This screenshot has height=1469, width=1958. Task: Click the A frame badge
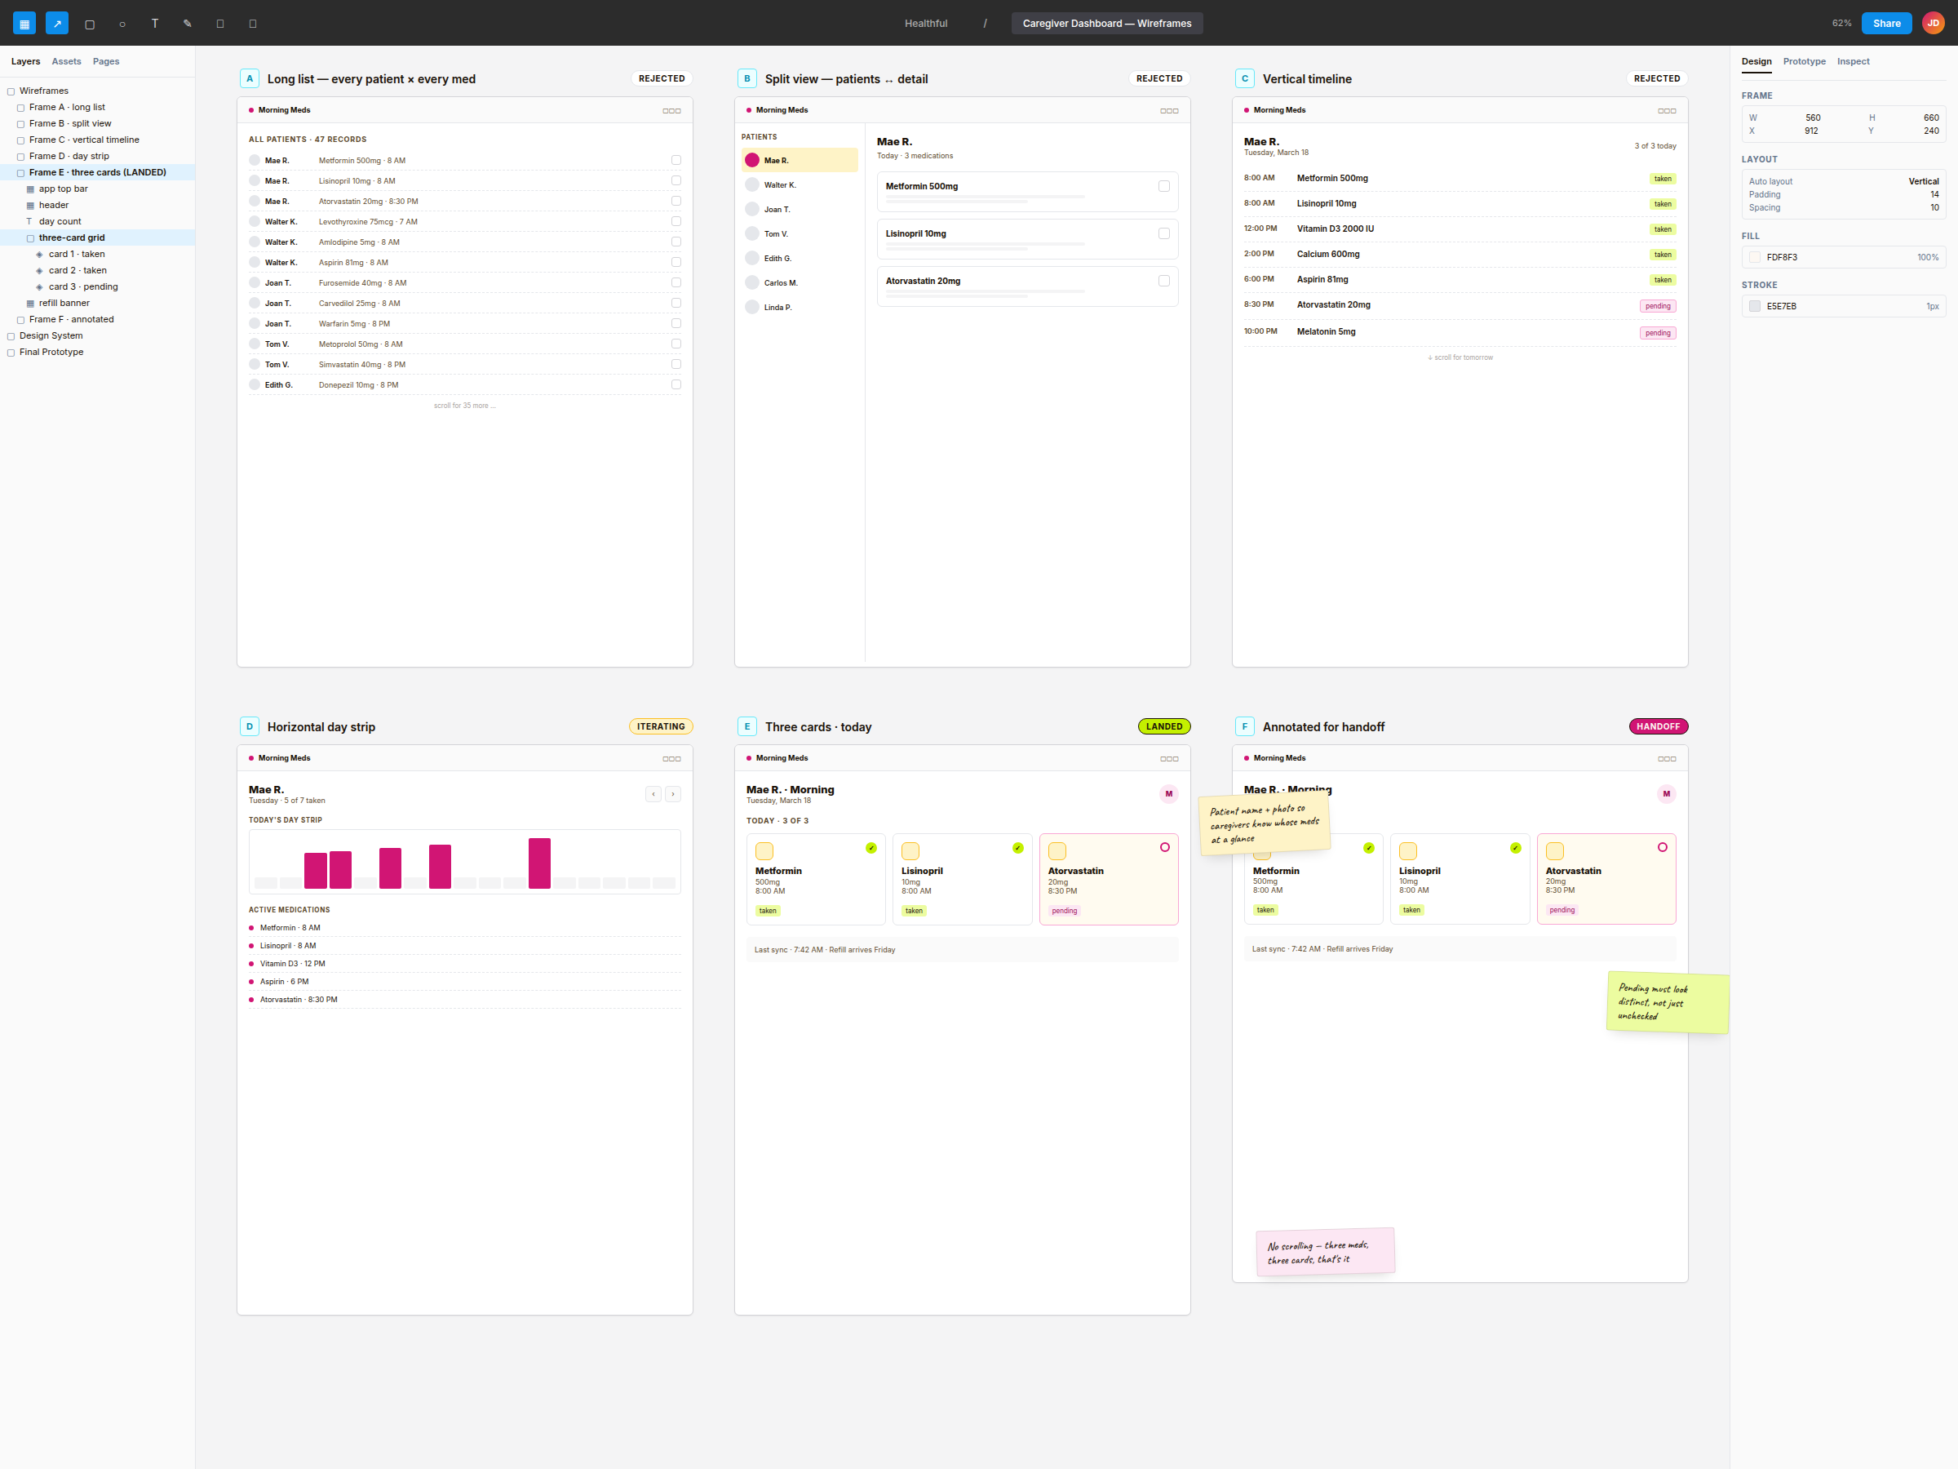[x=250, y=79]
